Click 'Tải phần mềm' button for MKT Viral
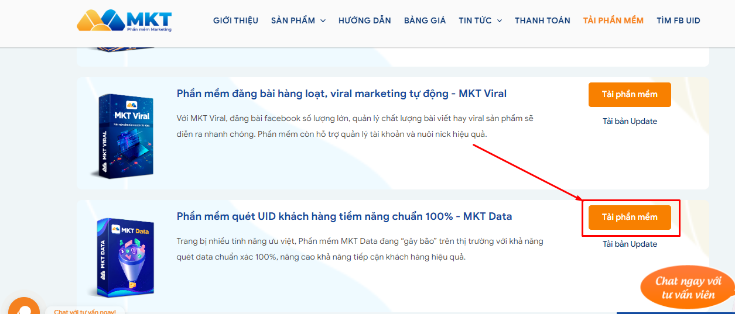 (x=630, y=95)
